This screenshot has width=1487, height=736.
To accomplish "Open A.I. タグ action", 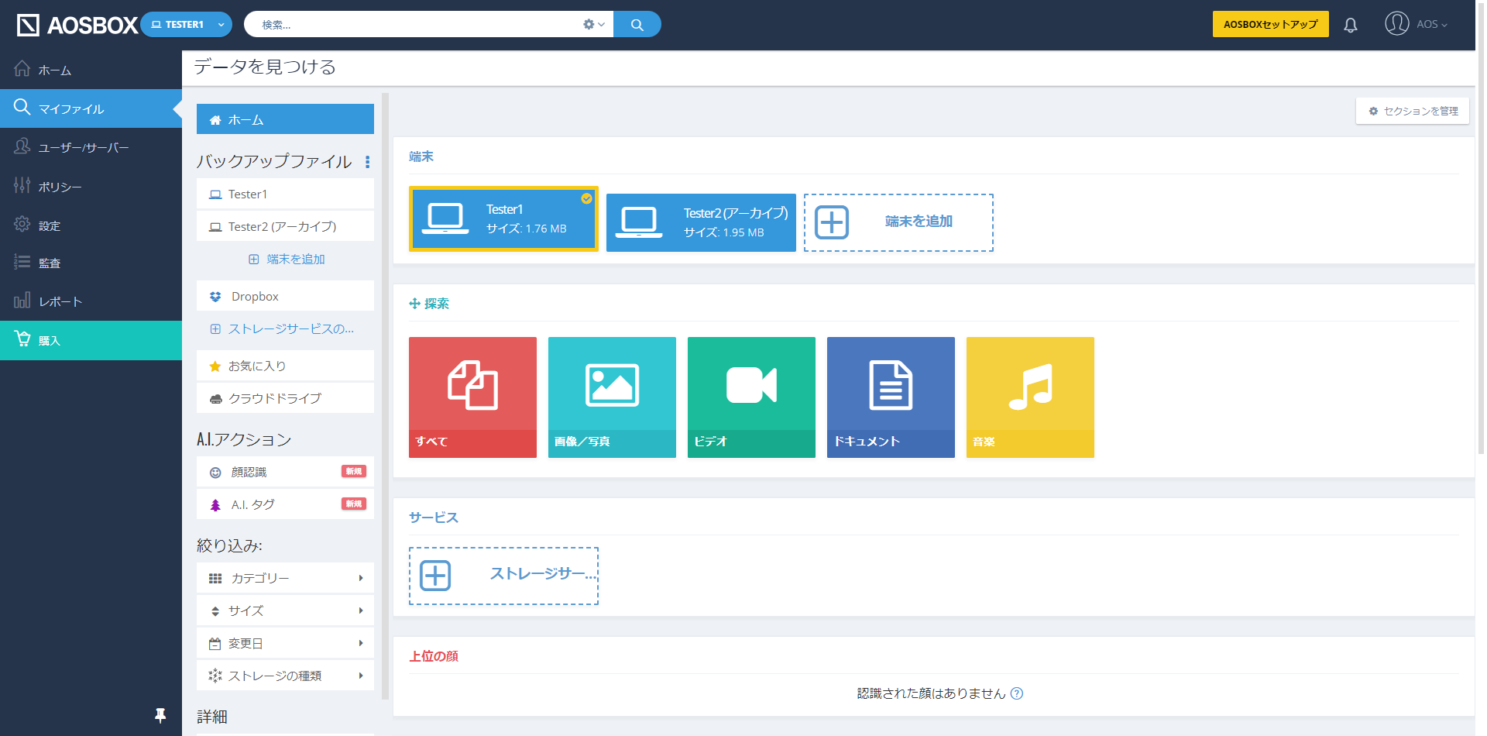I will [285, 504].
